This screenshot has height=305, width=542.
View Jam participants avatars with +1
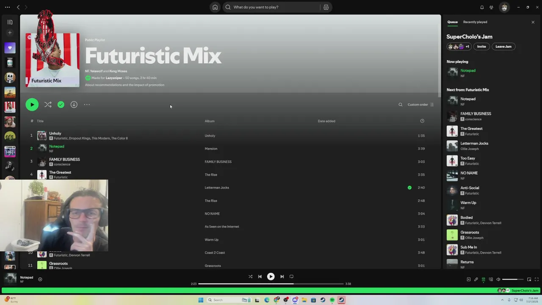click(459, 47)
